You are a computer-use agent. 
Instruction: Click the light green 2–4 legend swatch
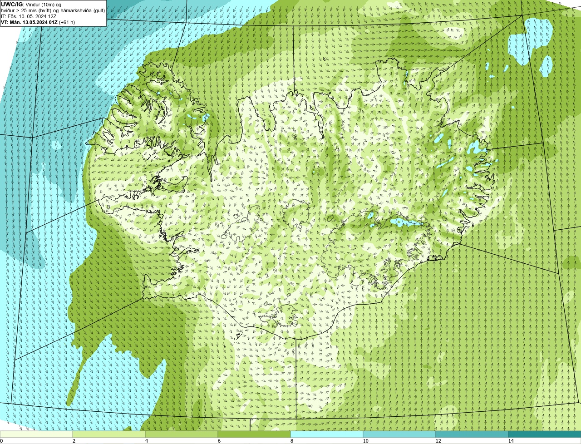click(x=109, y=434)
